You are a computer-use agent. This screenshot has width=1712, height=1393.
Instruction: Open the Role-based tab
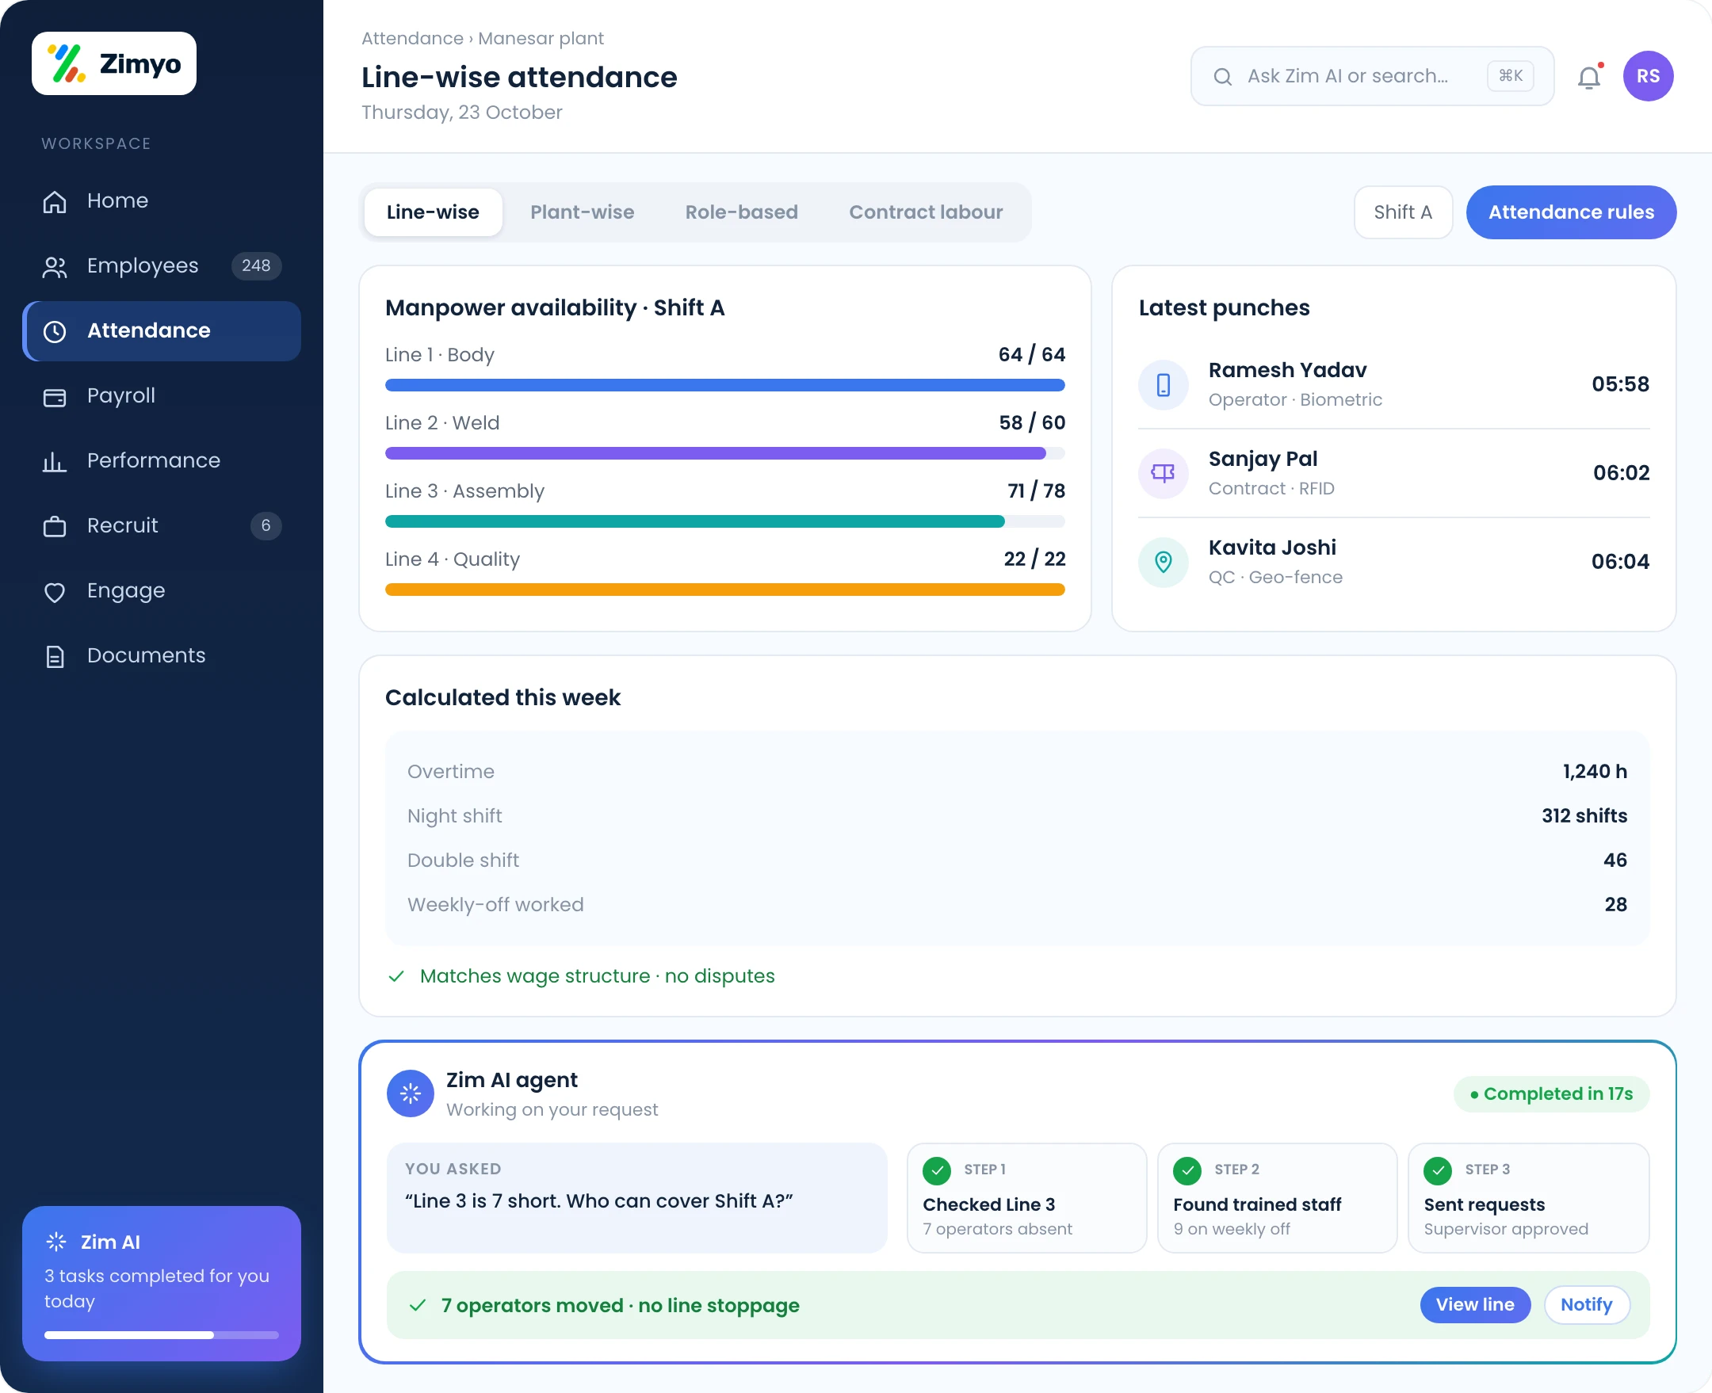[x=742, y=212]
